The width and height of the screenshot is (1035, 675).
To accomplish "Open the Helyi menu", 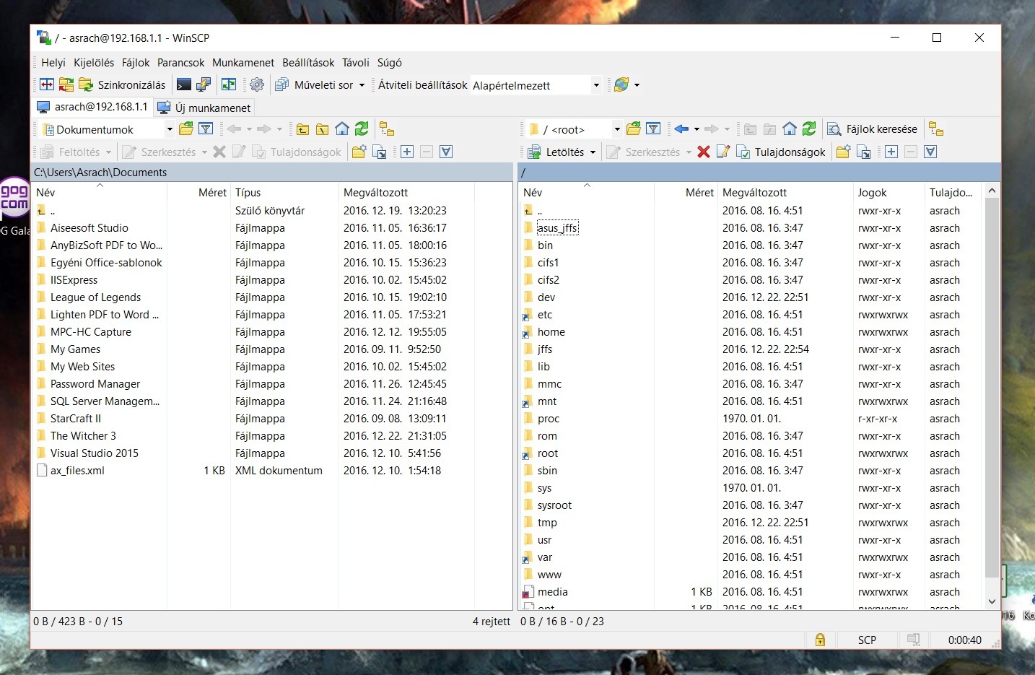I will 53,63.
